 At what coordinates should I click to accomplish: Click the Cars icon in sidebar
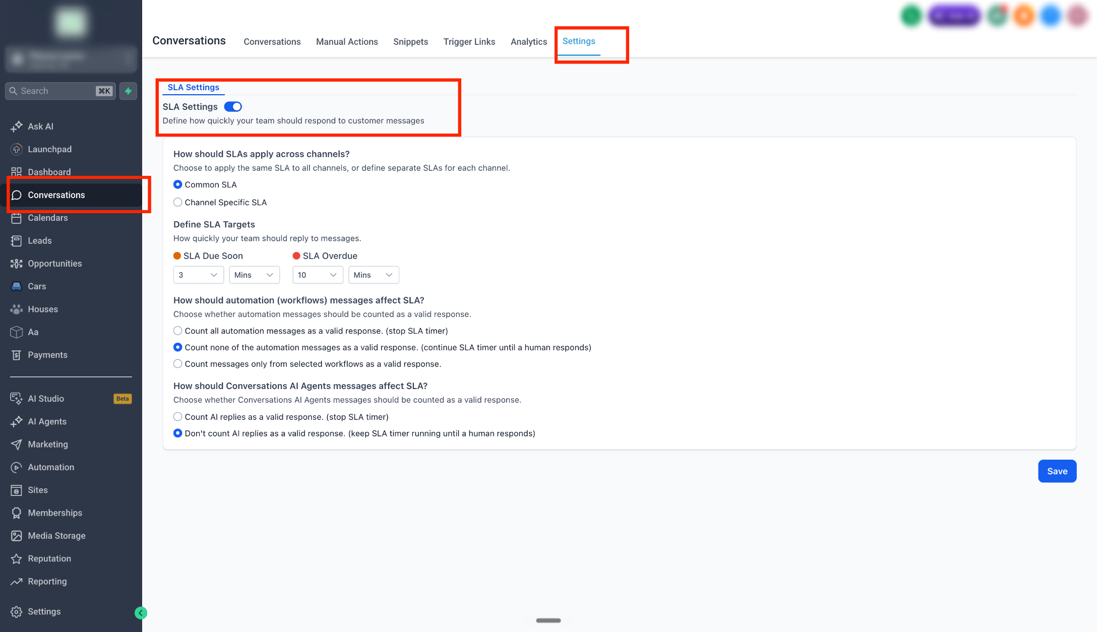pyautogui.click(x=16, y=286)
